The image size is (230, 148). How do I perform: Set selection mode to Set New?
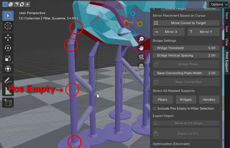pyautogui.click(x=5, y=4)
